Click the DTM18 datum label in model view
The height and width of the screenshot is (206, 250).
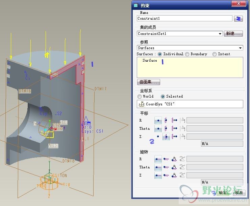[68, 161]
